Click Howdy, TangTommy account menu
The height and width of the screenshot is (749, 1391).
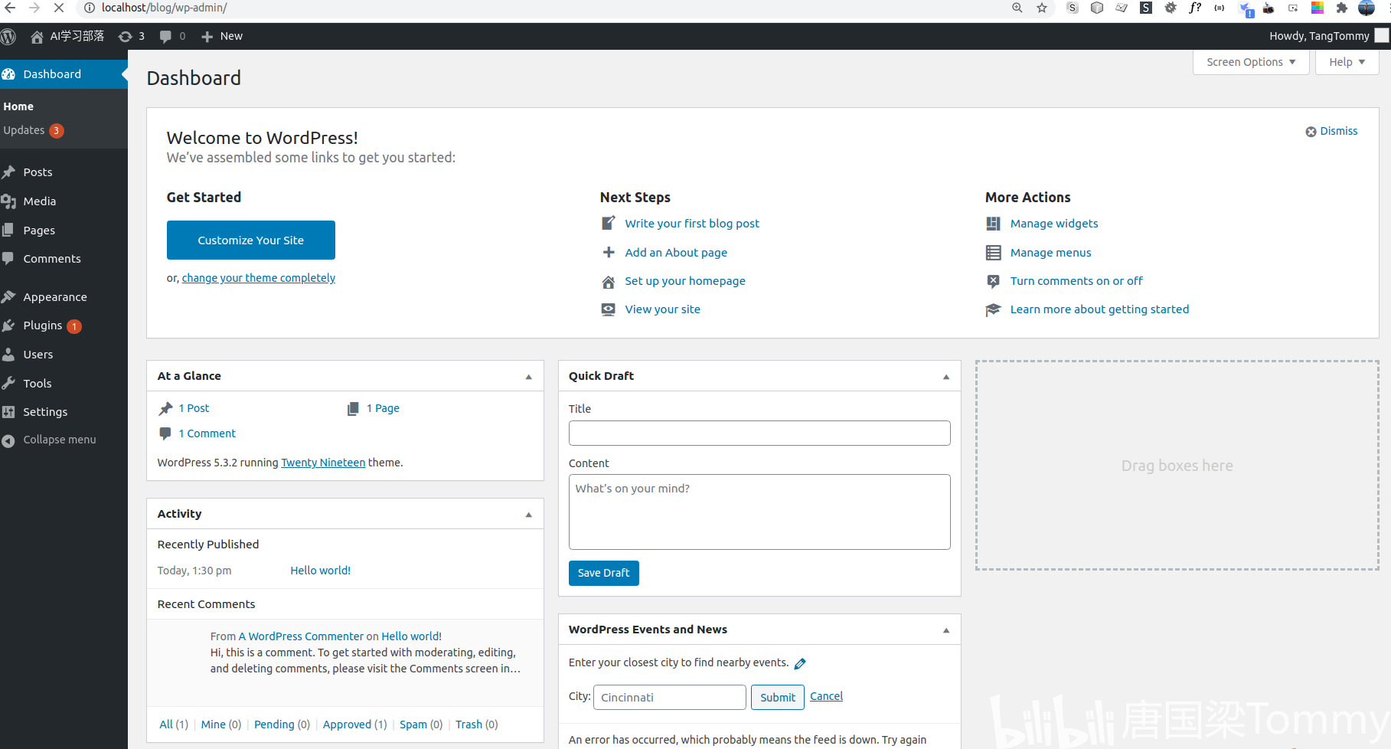pos(1328,36)
